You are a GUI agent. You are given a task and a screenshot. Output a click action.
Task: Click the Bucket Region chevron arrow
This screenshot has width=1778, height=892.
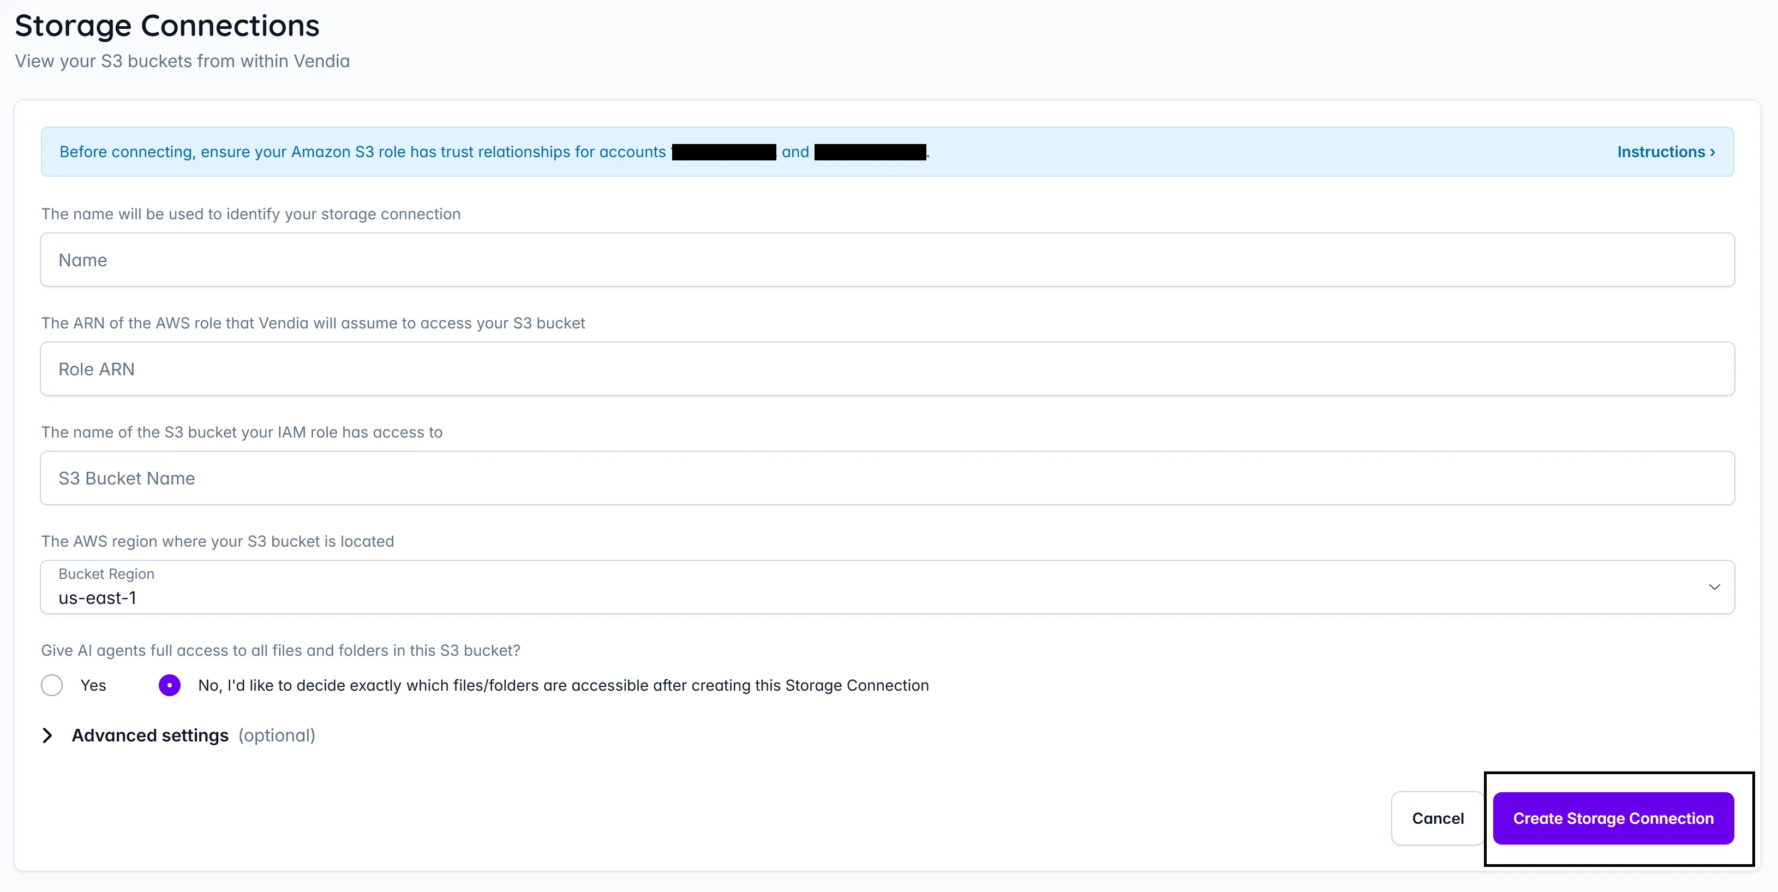click(x=1714, y=588)
